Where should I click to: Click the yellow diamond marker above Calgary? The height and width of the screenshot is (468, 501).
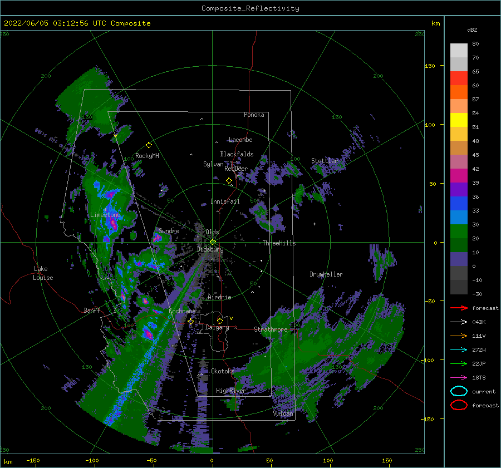[220, 321]
